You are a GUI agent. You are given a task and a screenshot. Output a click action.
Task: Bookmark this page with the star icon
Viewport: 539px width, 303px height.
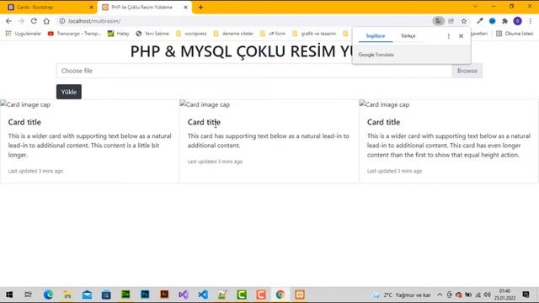[x=464, y=21]
